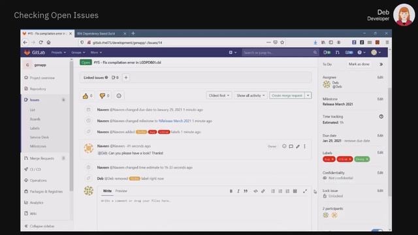
Task: Add a task list to comment
Action: (x=287, y=191)
